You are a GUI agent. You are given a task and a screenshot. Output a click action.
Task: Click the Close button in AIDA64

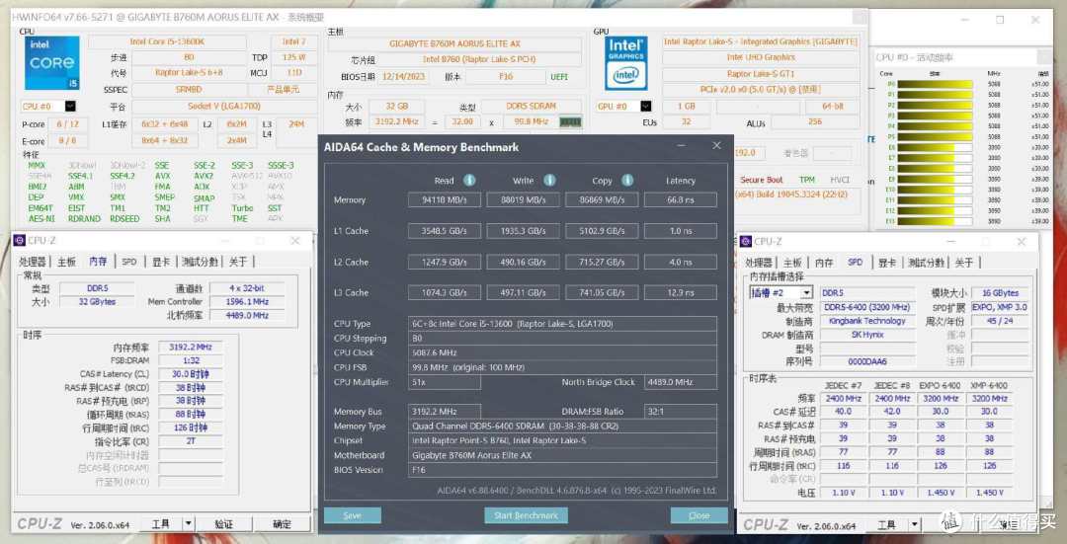(698, 515)
